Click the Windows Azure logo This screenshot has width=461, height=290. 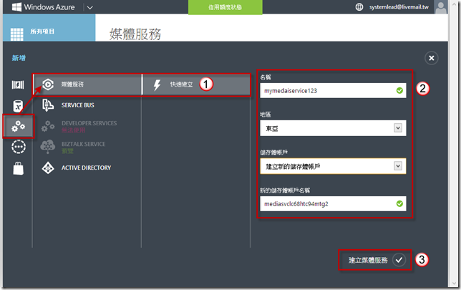(x=44, y=6)
